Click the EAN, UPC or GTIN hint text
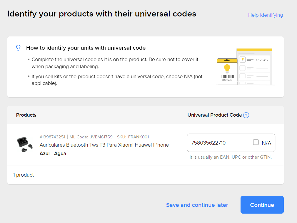Viewport: 297px width, 223px height. tap(231, 157)
